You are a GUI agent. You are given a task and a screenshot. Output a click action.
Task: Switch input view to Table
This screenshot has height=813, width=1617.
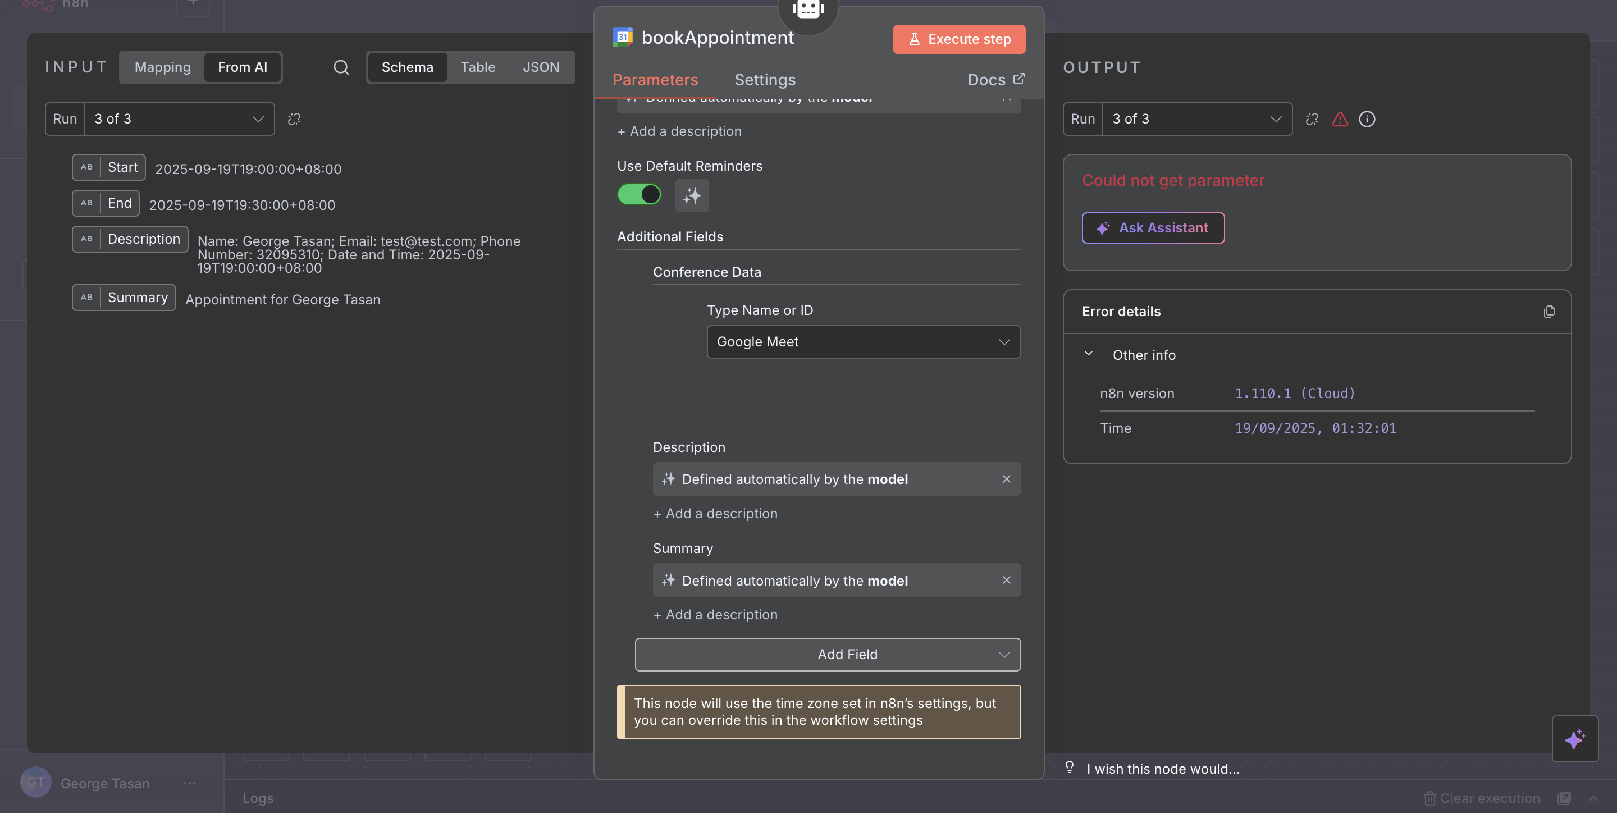point(478,67)
